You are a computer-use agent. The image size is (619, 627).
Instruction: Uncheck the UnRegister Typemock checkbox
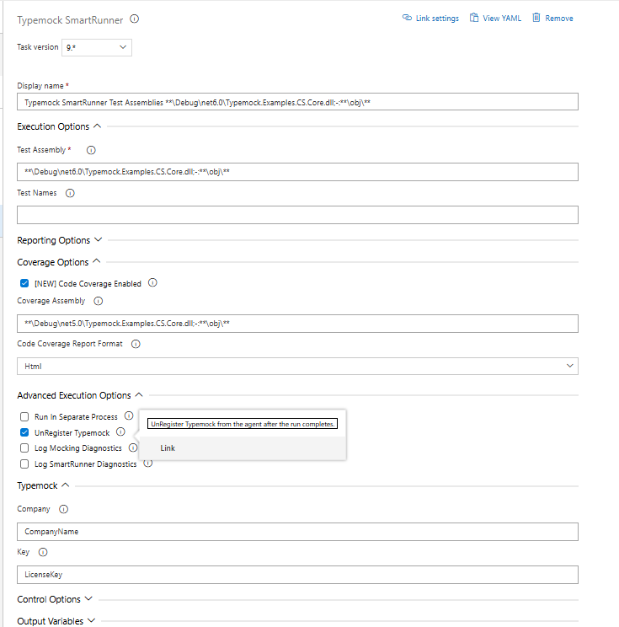[24, 433]
